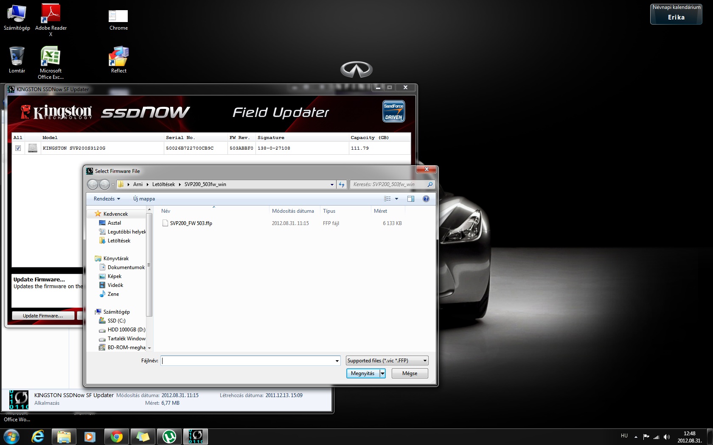
Task: Click the Update Firmware... button
Action: coord(43,316)
